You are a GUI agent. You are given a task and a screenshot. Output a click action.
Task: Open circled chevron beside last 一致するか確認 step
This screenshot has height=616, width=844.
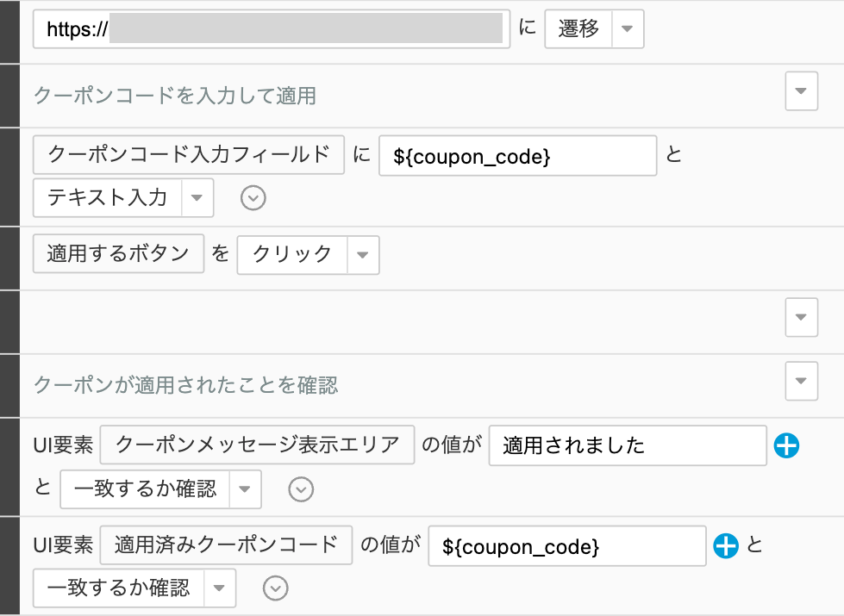click(274, 588)
